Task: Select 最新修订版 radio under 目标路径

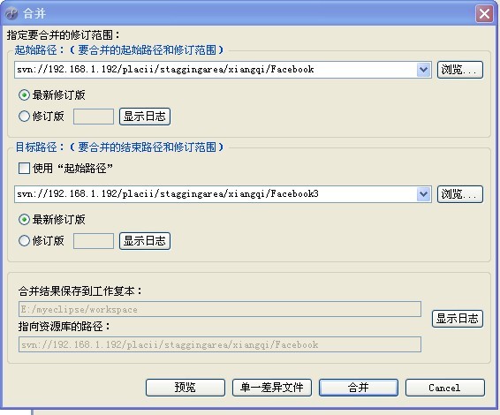Action: click(x=24, y=220)
